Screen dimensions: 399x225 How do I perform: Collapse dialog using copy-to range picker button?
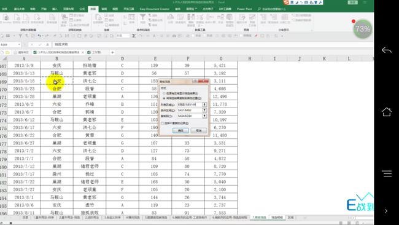[x=204, y=116]
